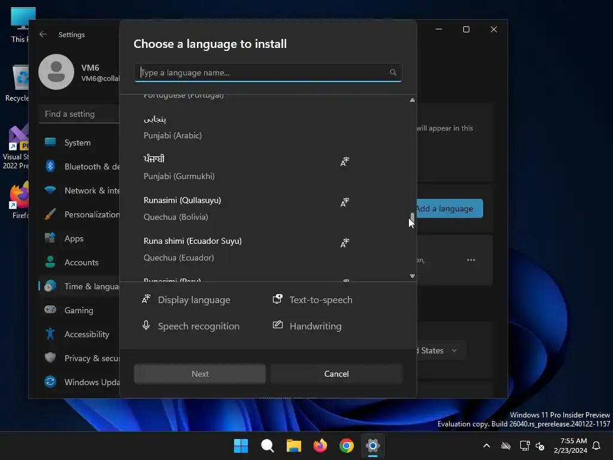Image resolution: width=613 pixels, height=460 pixels.
Task: Click display language icon beside Quechua (Bolivia)
Action: point(344,202)
